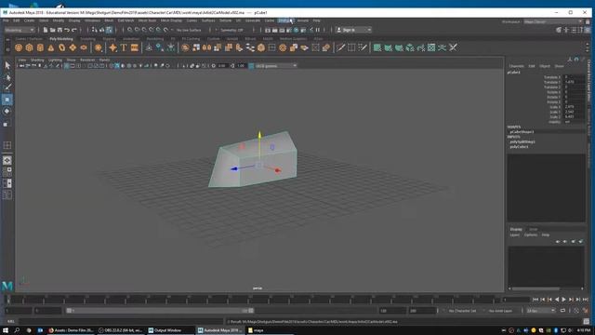
Task: Toggle viewport grid display
Action: coord(66,66)
